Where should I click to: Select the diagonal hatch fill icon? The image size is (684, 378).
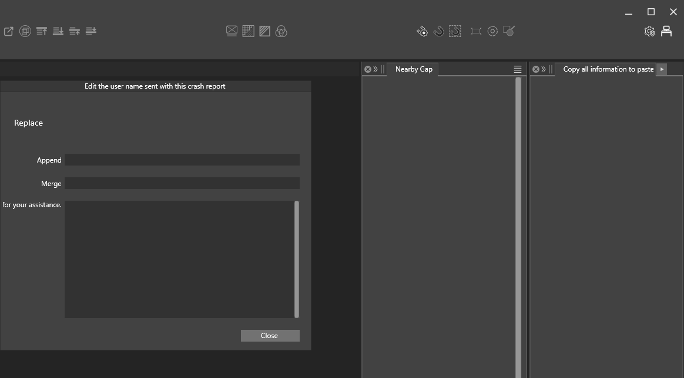(265, 32)
